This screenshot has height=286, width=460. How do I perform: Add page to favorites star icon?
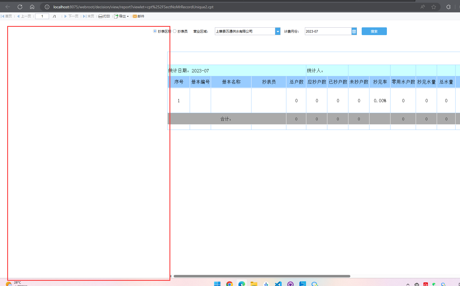tap(434, 7)
